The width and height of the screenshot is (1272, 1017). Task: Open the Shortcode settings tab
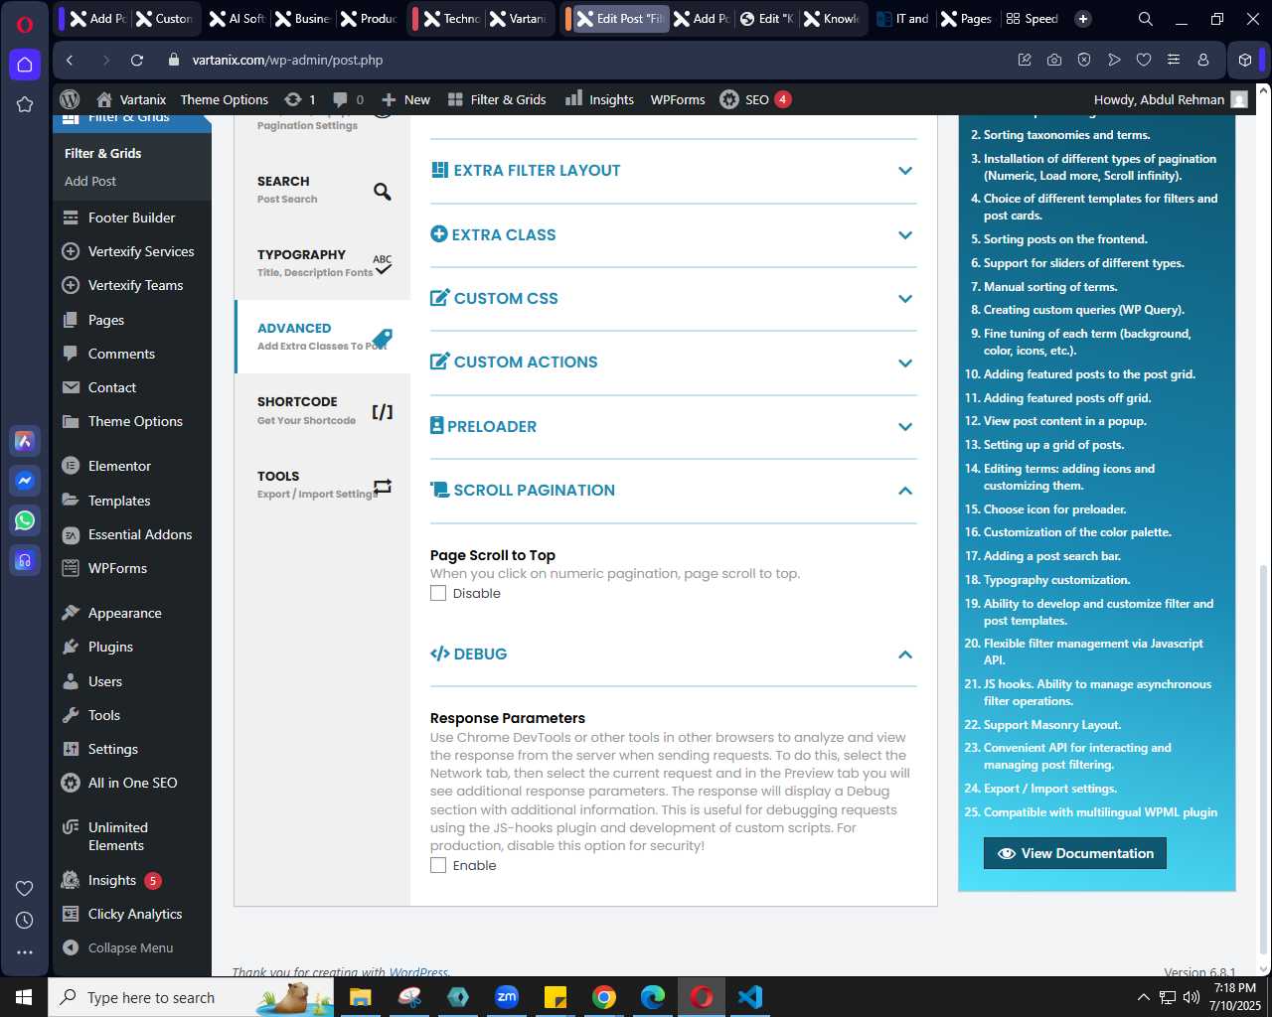pyautogui.click(x=323, y=410)
